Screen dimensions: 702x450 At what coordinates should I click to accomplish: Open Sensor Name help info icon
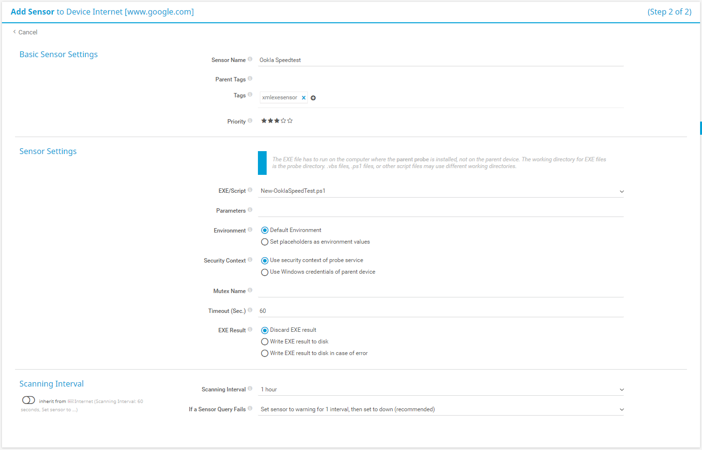(x=250, y=59)
